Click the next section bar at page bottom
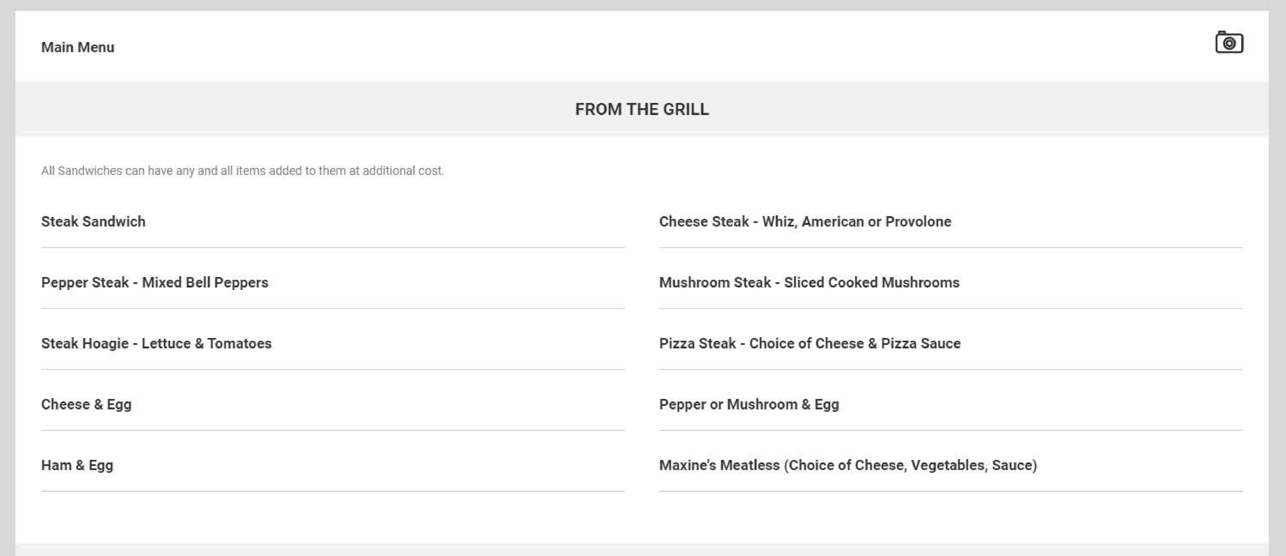The height and width of the screenshot is (556, 1286). (641, 550)
